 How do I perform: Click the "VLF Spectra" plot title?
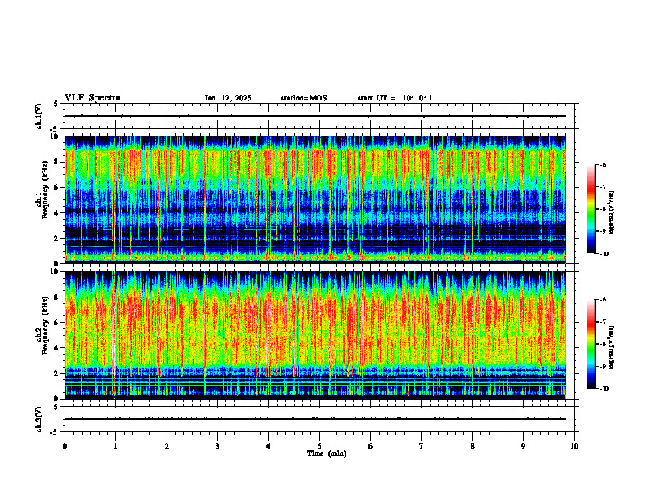92,98
